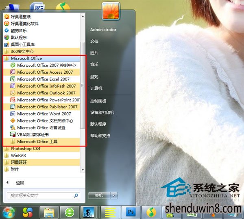Click the Outlook 2007 icon
This screenshot has height=219, width=244.
click(x=13, y=93)
